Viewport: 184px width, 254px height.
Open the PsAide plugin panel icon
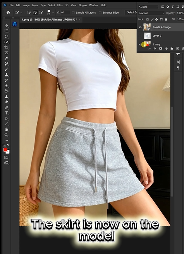[15, 24]
